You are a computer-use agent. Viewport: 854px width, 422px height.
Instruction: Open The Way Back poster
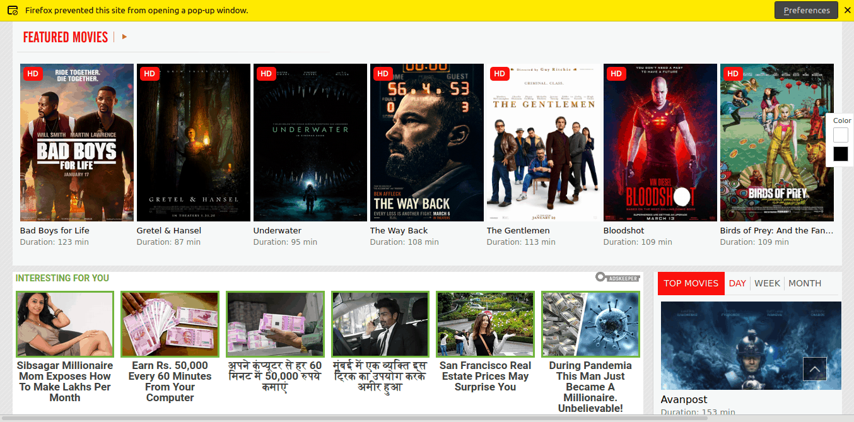(427, 143)
